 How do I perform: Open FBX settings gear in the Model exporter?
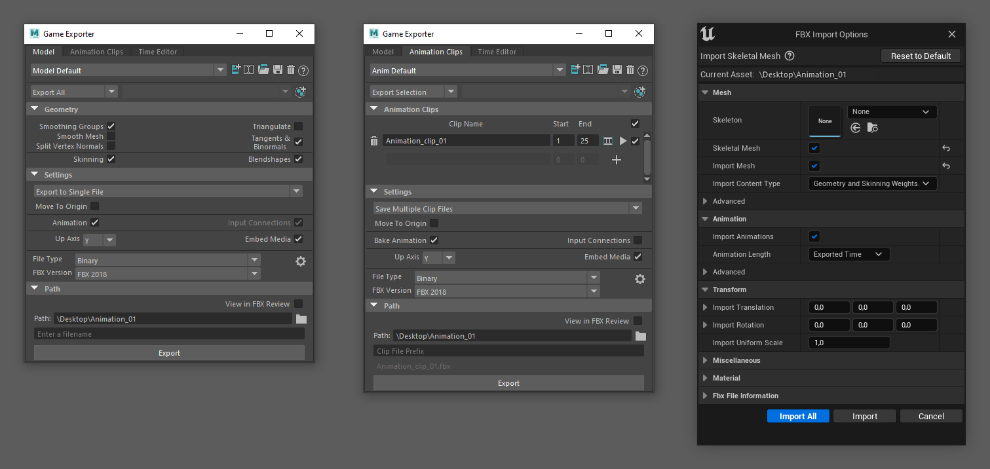[x=301, y=261]
